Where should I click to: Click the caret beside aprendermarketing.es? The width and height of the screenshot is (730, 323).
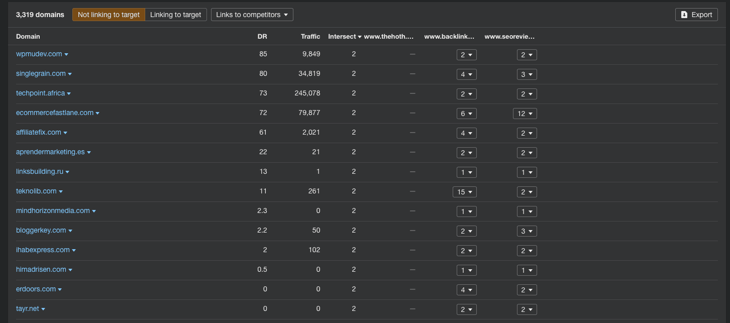pos(89,152)
